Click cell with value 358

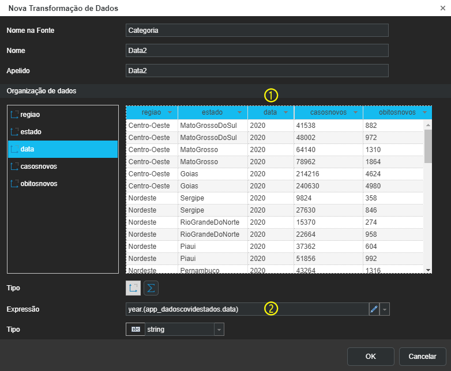click(393, 198)
